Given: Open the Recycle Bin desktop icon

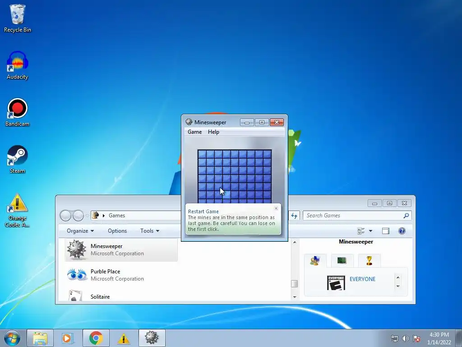Looking at the screenshot, I should click(x=18, y=18).
